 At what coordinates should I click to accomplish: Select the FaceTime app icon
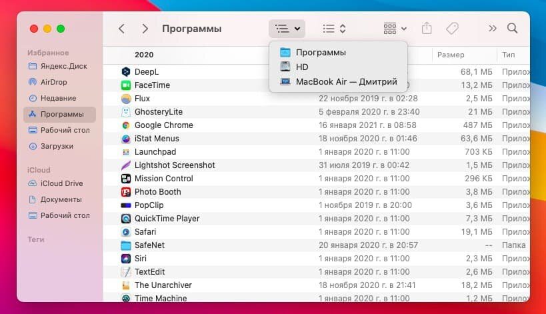126,85
